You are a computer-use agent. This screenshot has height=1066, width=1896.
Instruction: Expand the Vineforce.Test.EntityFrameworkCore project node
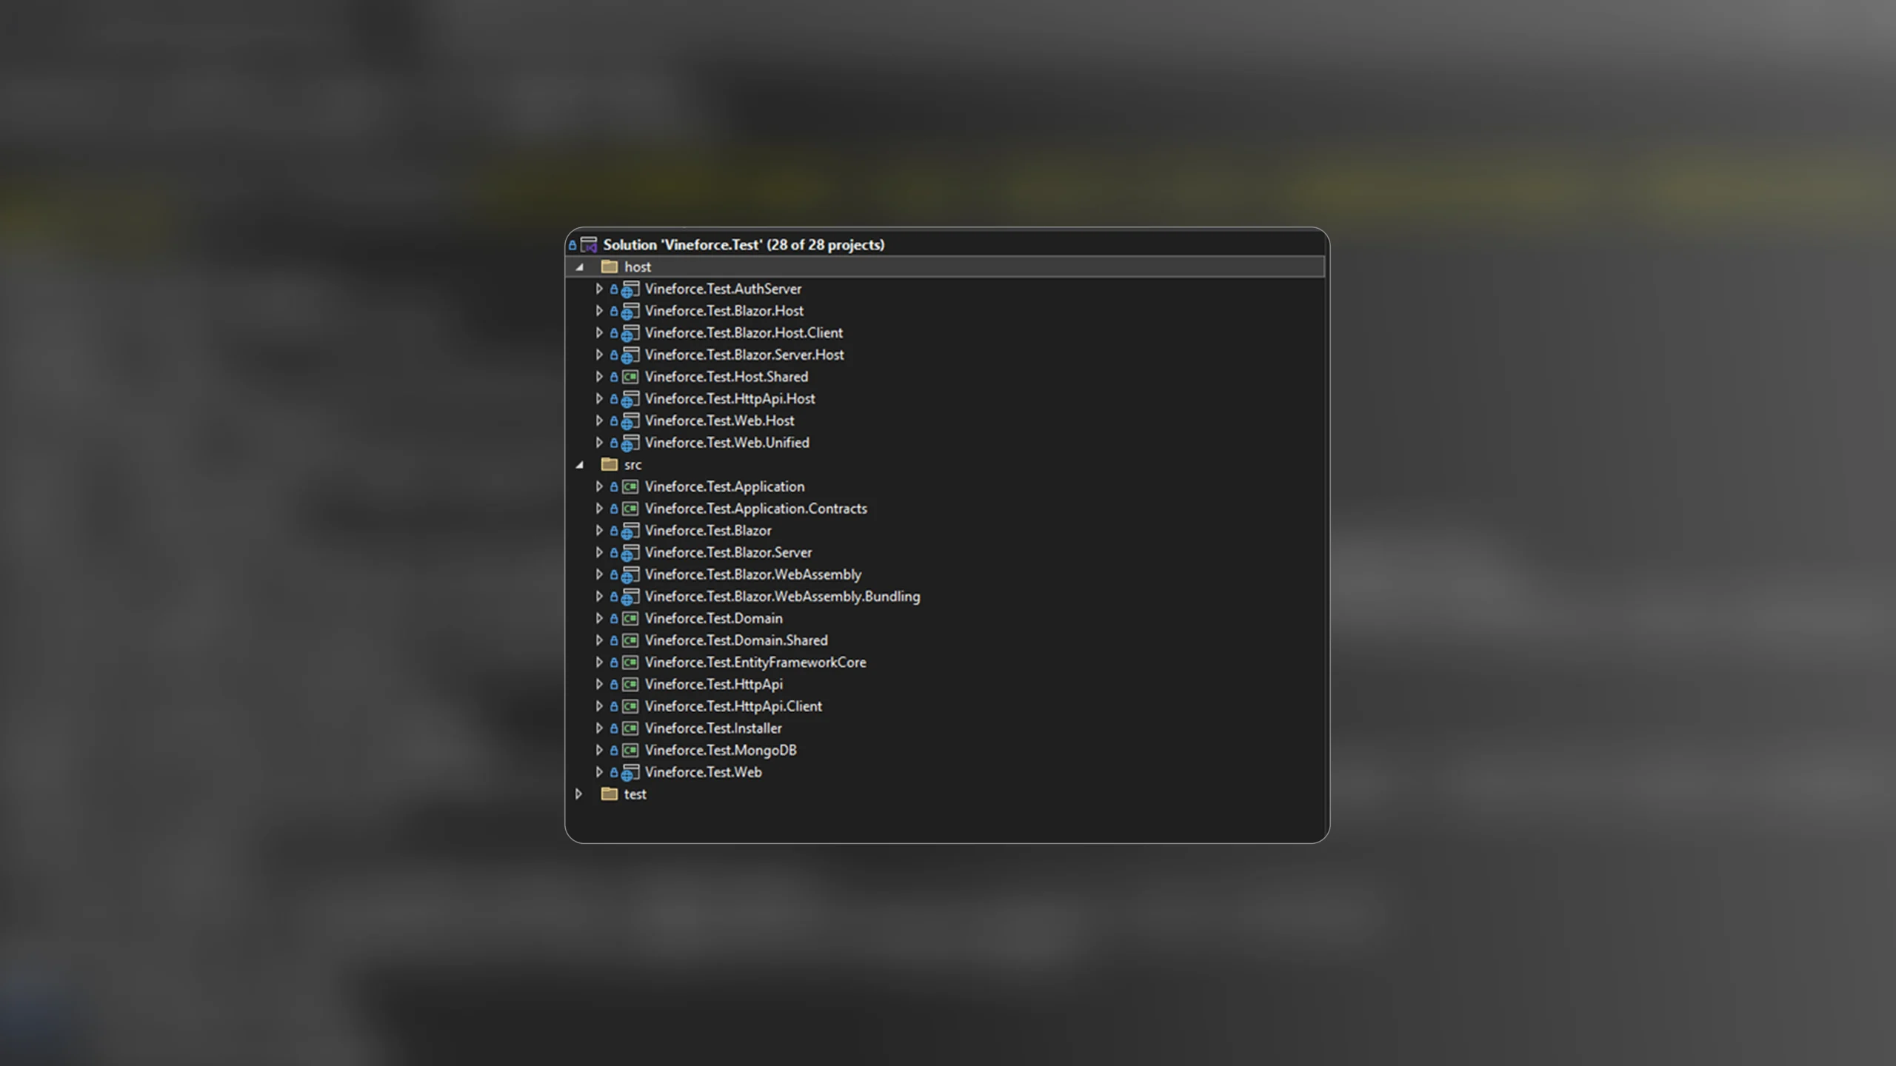(599, 663)
